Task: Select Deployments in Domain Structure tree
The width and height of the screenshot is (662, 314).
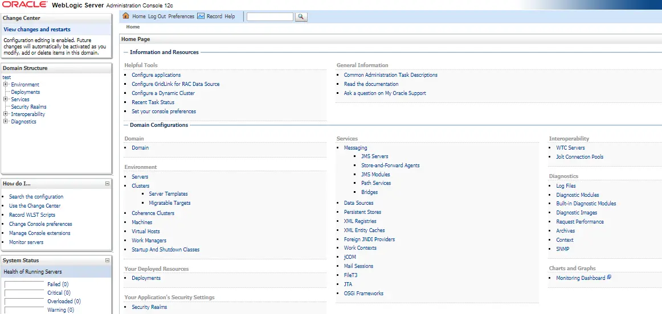Action: coord(25,92)
